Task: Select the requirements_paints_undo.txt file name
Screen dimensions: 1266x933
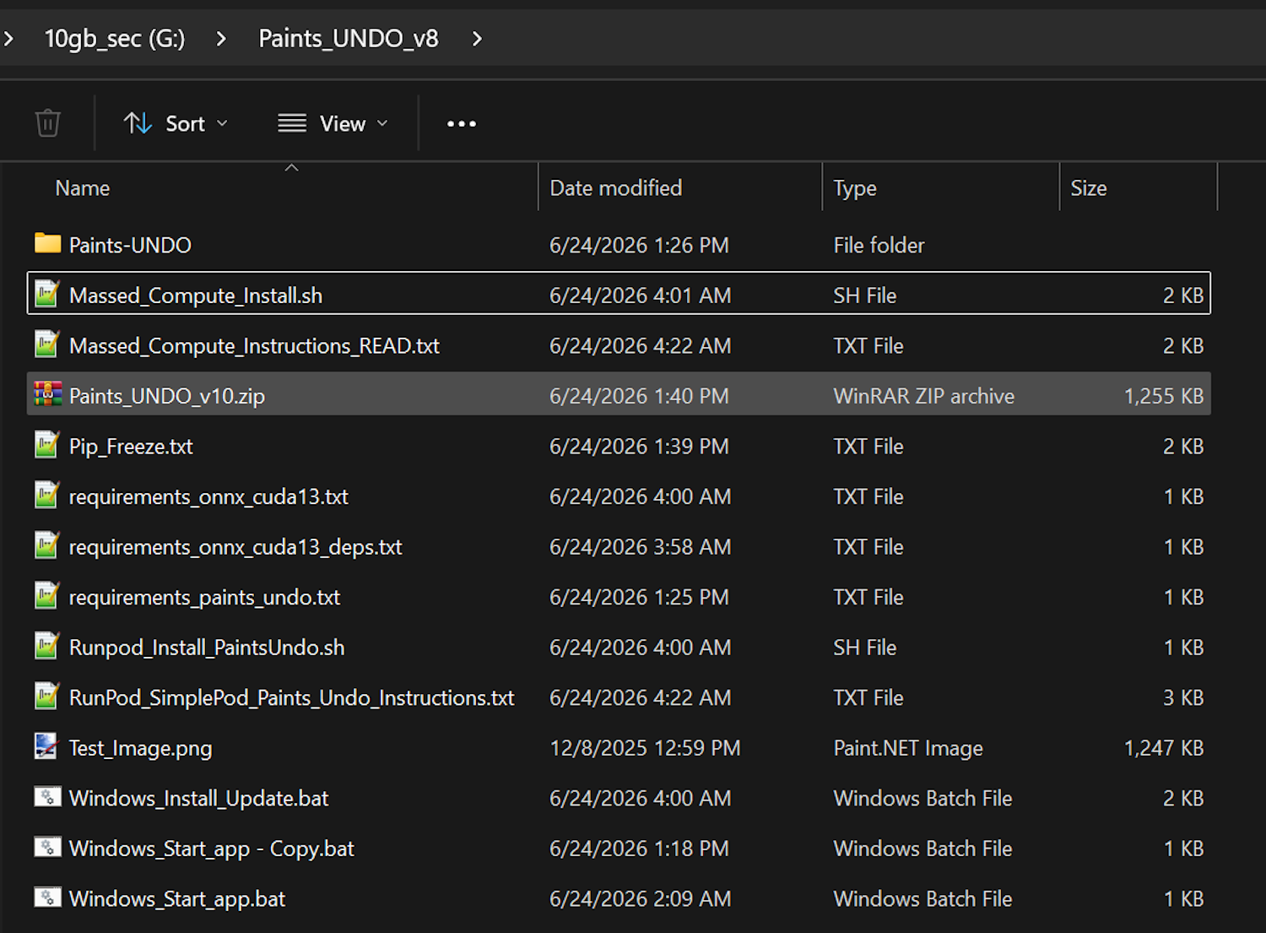Action: tap(204, 597)
